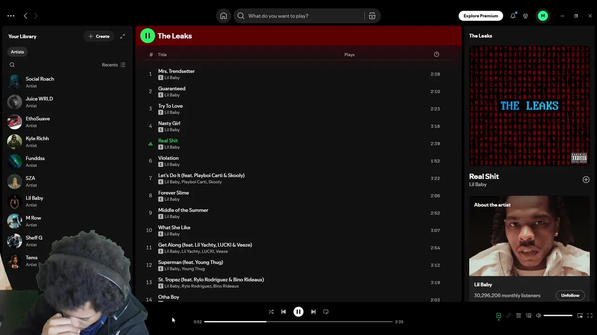Open Connect to a device
Viewport: 597px width, 335px height.
[x=528, y=315]
